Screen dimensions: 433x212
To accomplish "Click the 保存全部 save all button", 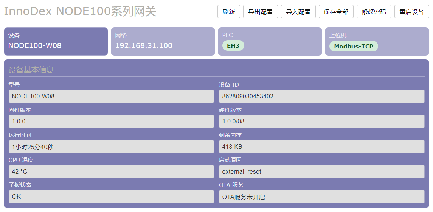I will tap(336, 12).
